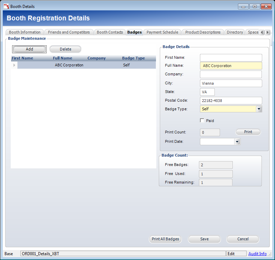Click into the First Name field
275x260 pixels.
point(231,57)
